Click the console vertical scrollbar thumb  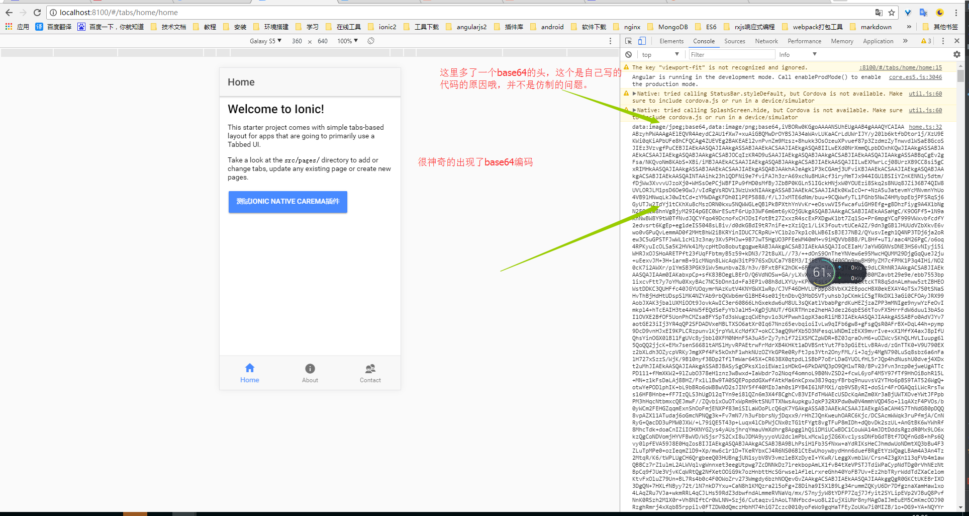click(960, 76)
